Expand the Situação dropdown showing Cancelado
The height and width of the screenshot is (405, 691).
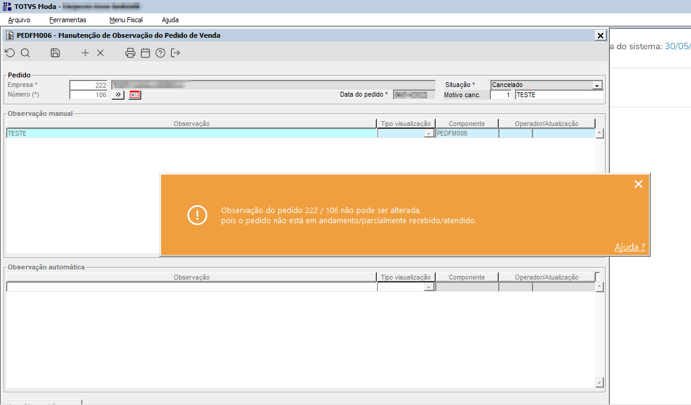coord(597,85)
